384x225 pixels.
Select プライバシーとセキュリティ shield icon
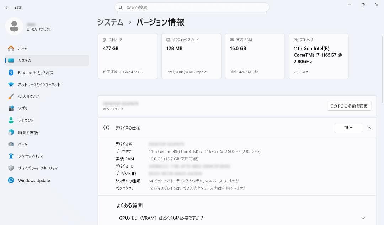click(11, 168)
